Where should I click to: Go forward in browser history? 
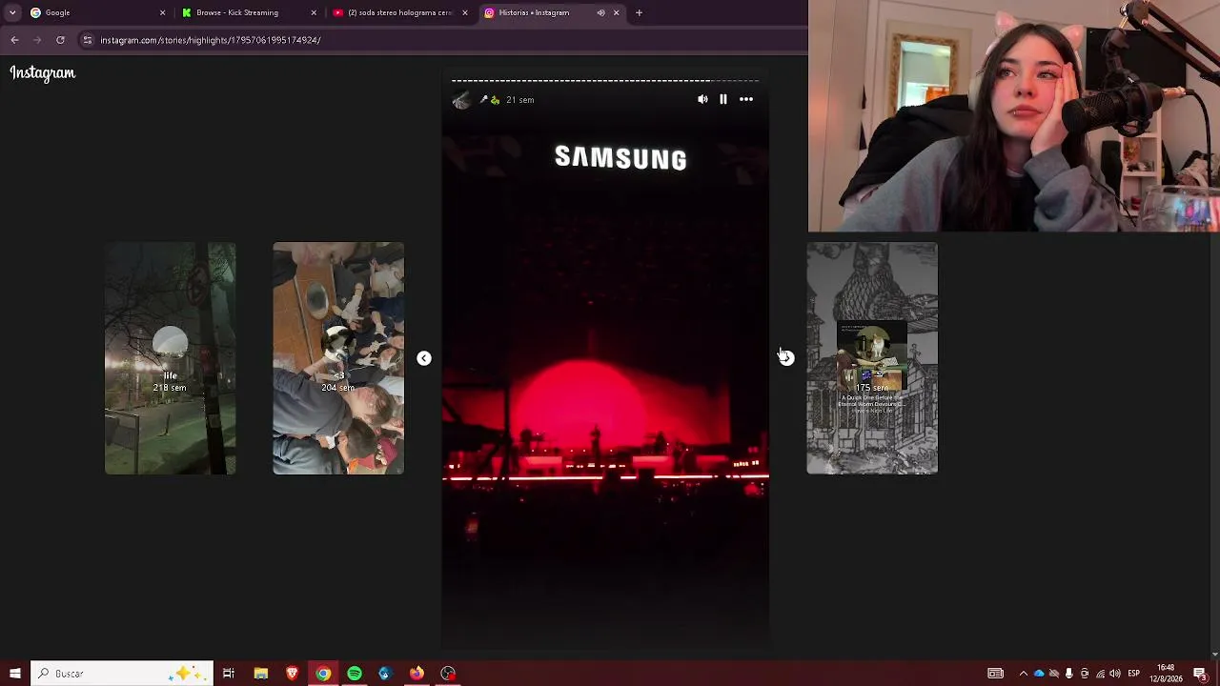pyautogui.click(x=37, y=40)
